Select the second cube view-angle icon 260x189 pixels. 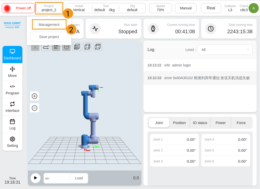click(87, 47)
